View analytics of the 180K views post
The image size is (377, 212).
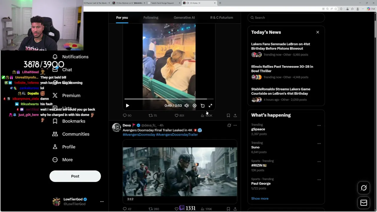tap(206, 115)
